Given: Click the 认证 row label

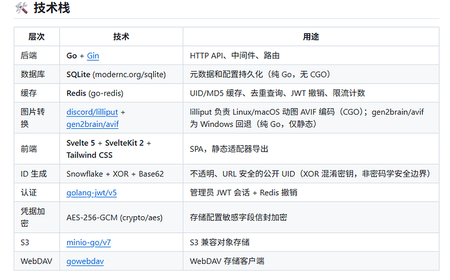Looking at the screenshot, I should click(x=29, y=193).
